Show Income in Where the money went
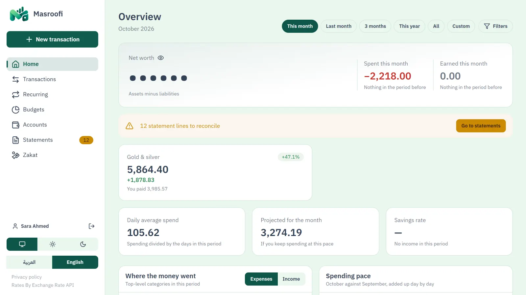526x295 pixels. 291,279
